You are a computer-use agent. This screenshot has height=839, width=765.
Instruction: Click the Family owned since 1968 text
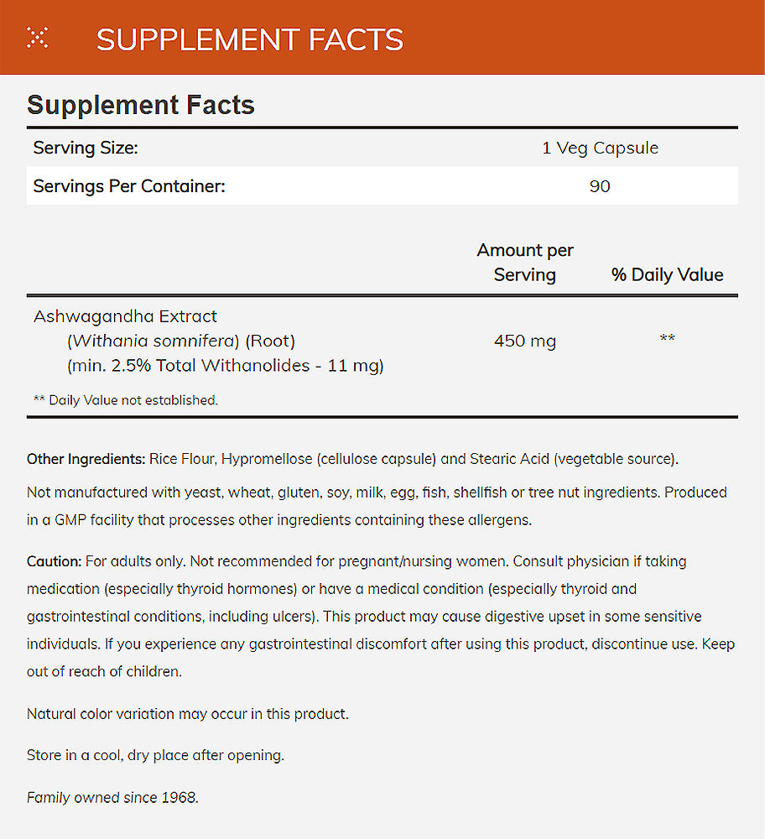click(x=112, y=797)
